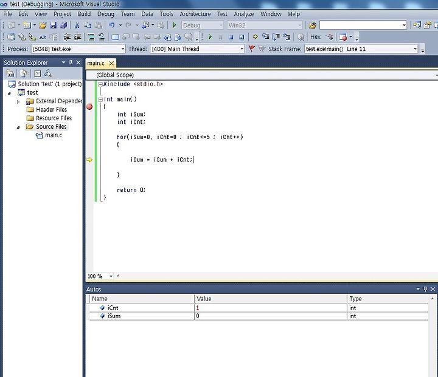Increase line indent icon in the text toolbar
438x377 pixels.
click(x=78, y=37)
